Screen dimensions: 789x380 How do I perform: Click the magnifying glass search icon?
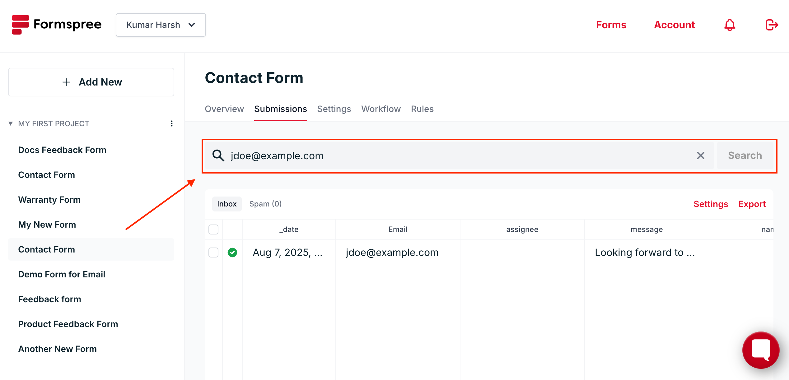coord(218,155)
